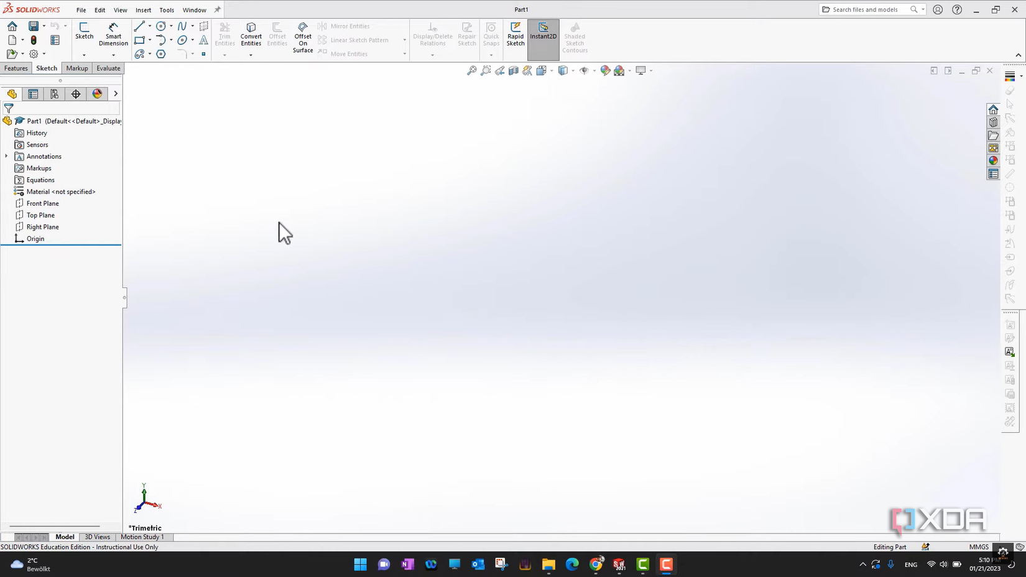Select the Smart Dimension tool
Screen dimensions: 1026x577
tap(113, 34)
